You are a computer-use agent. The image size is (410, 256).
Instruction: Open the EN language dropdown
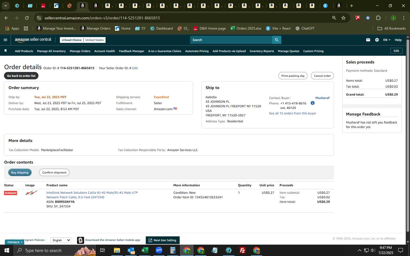[387, 40]
